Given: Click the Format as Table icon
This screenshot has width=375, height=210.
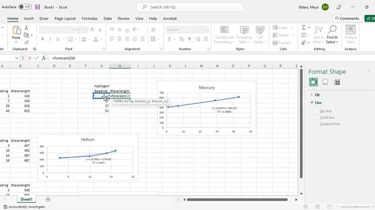Looking at the screenshot, I should click(244, 30).
